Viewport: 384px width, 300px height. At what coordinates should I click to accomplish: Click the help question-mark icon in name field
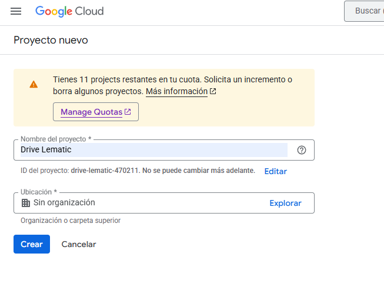coord(302,150)
